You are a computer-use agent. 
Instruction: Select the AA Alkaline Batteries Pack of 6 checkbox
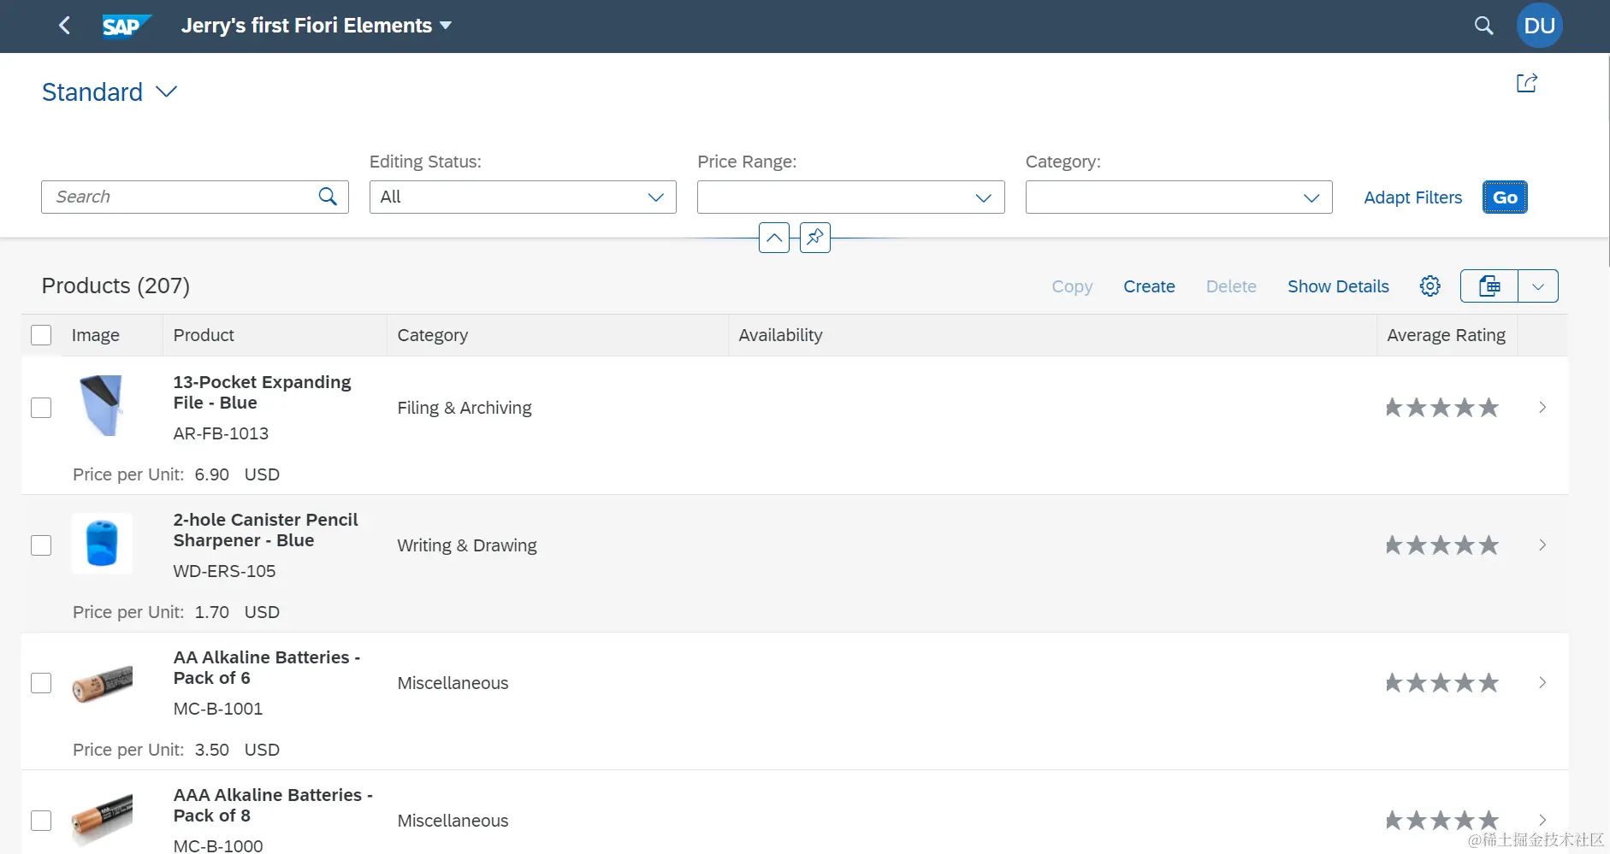pyautogui.click(x=41, y=683)
